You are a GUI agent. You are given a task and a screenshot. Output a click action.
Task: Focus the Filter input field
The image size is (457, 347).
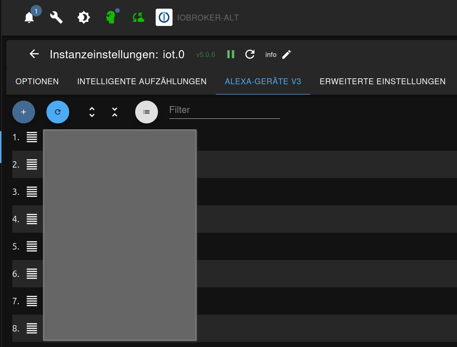[224, 110]
